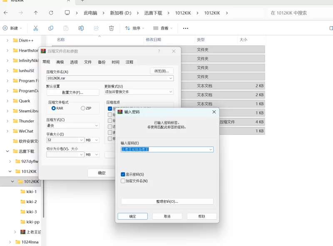The width and height of the screenshot is (333, 246).
Task: Open the 查看 view options icon
Action: point(162,28)
